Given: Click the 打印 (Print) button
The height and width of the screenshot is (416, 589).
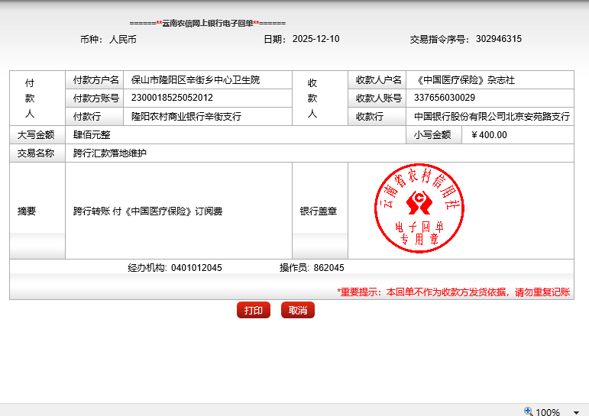Looking at the screenshot, I should pos(254,311).
